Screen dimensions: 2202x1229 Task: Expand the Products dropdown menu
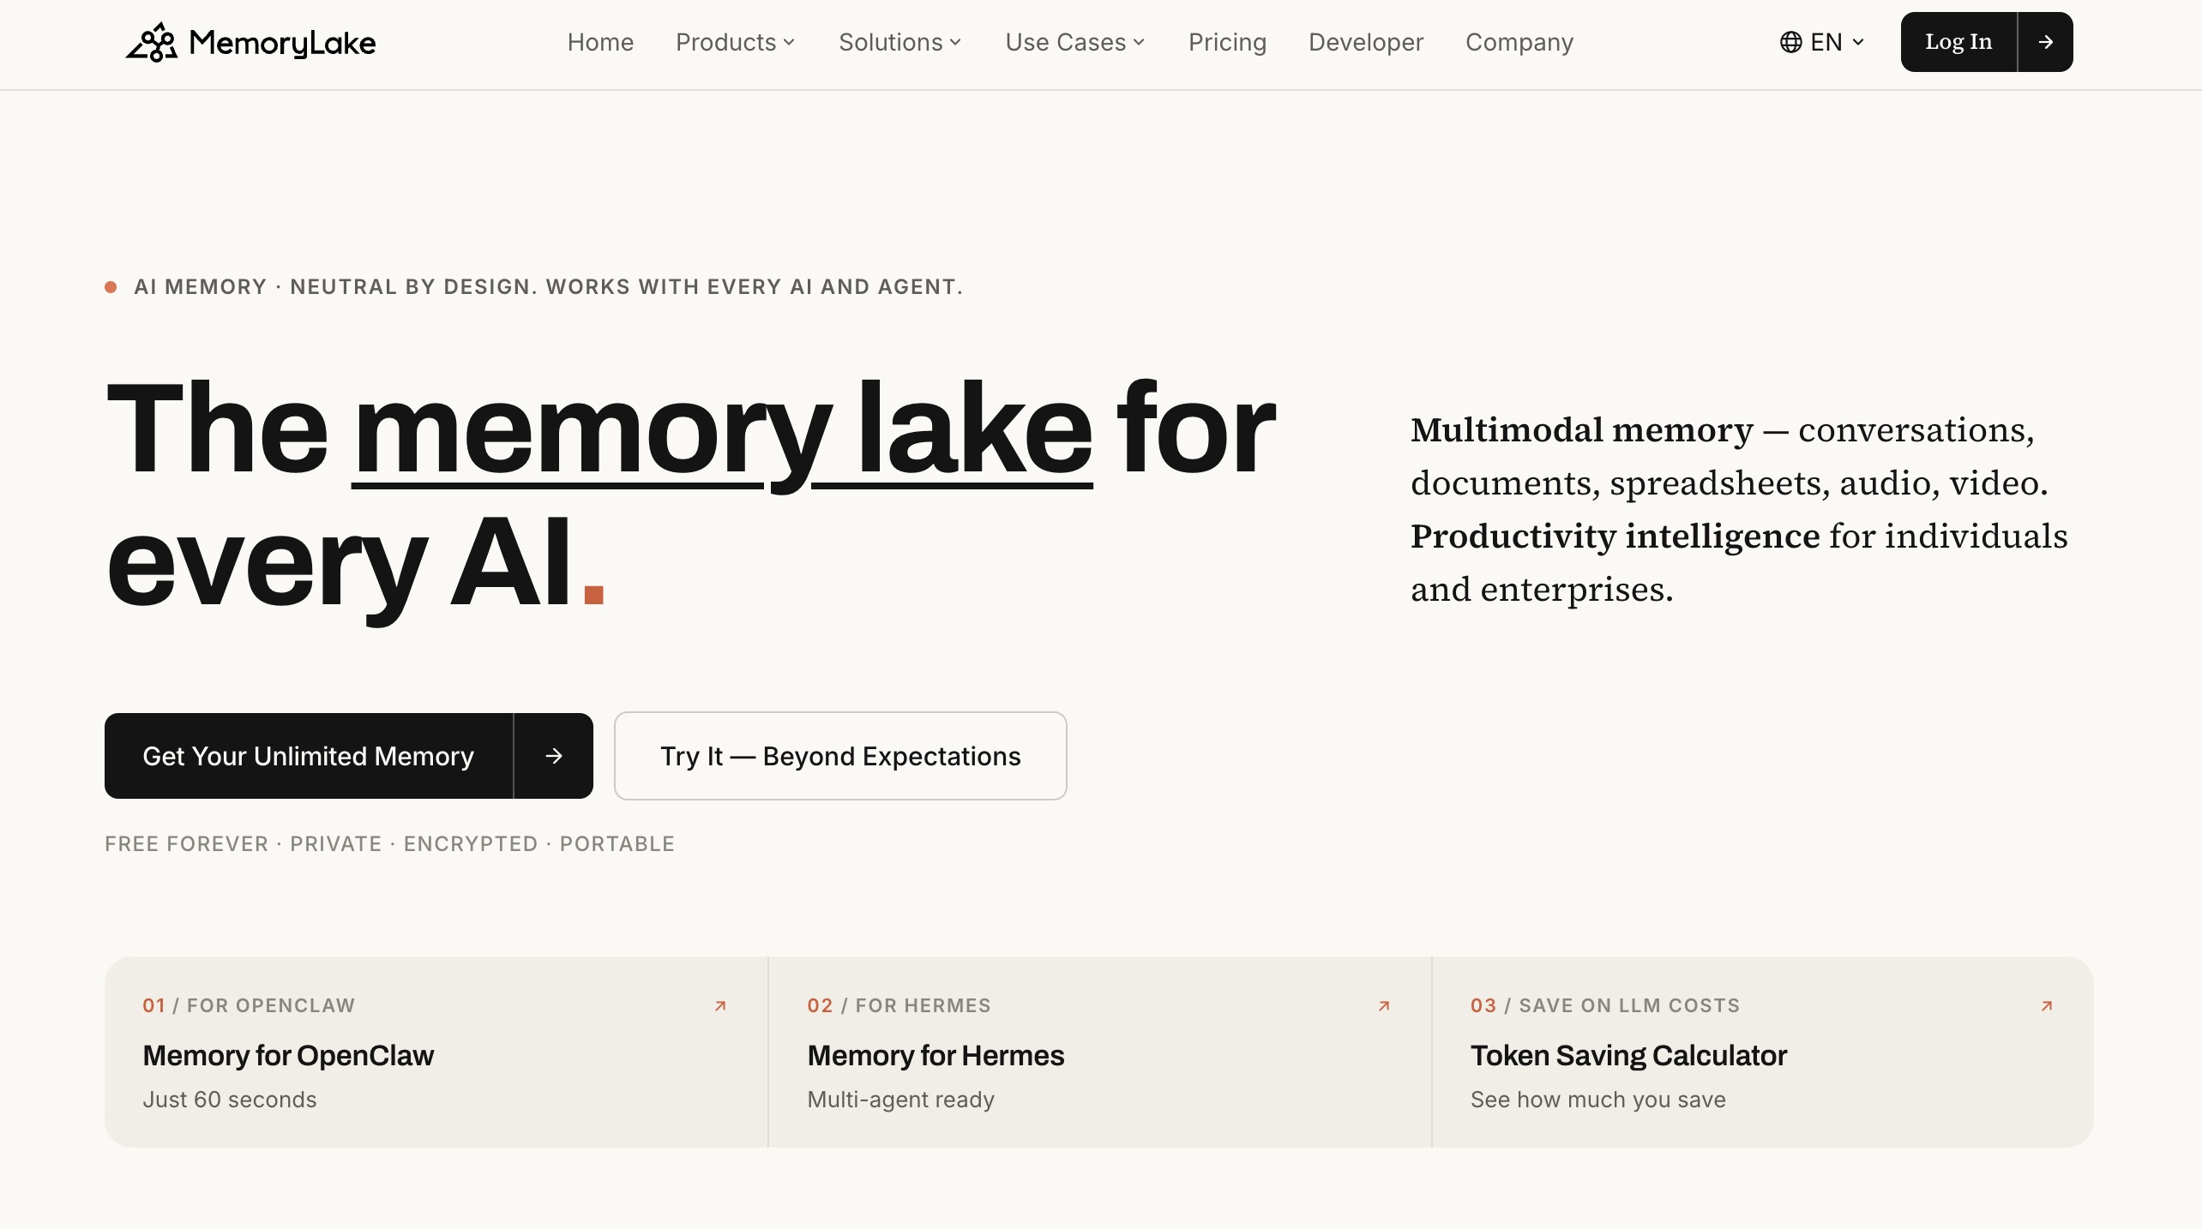tap(736, 42)
